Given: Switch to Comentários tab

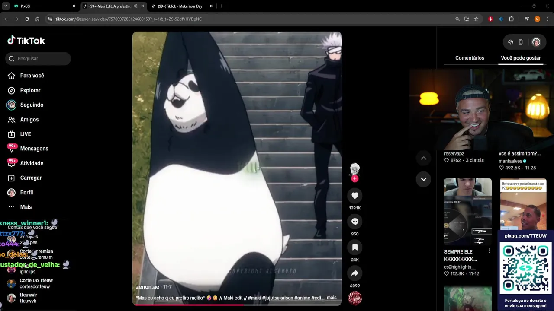Looking at the screenshot, I should pyautogui.click(x=470, y=58).
